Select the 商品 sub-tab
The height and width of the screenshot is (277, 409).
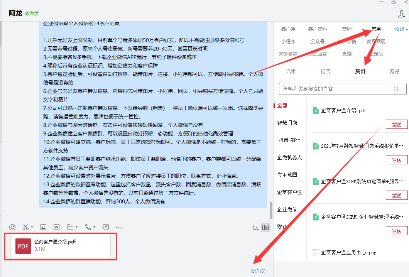pos(395,71)
